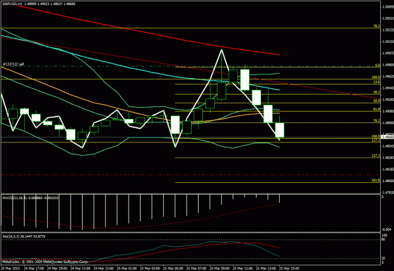Click the 24 Mar 17:00 time label

(33, 268)
